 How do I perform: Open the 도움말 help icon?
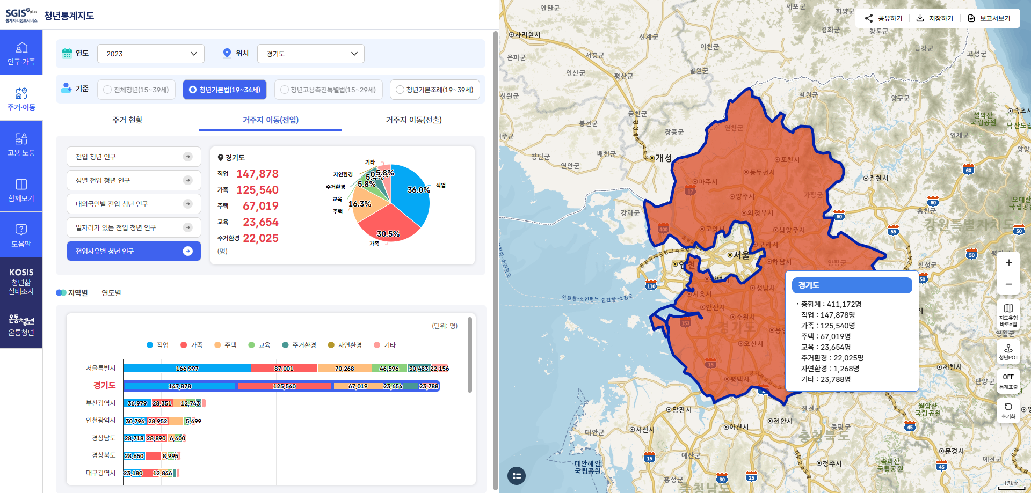coord(21,235)
